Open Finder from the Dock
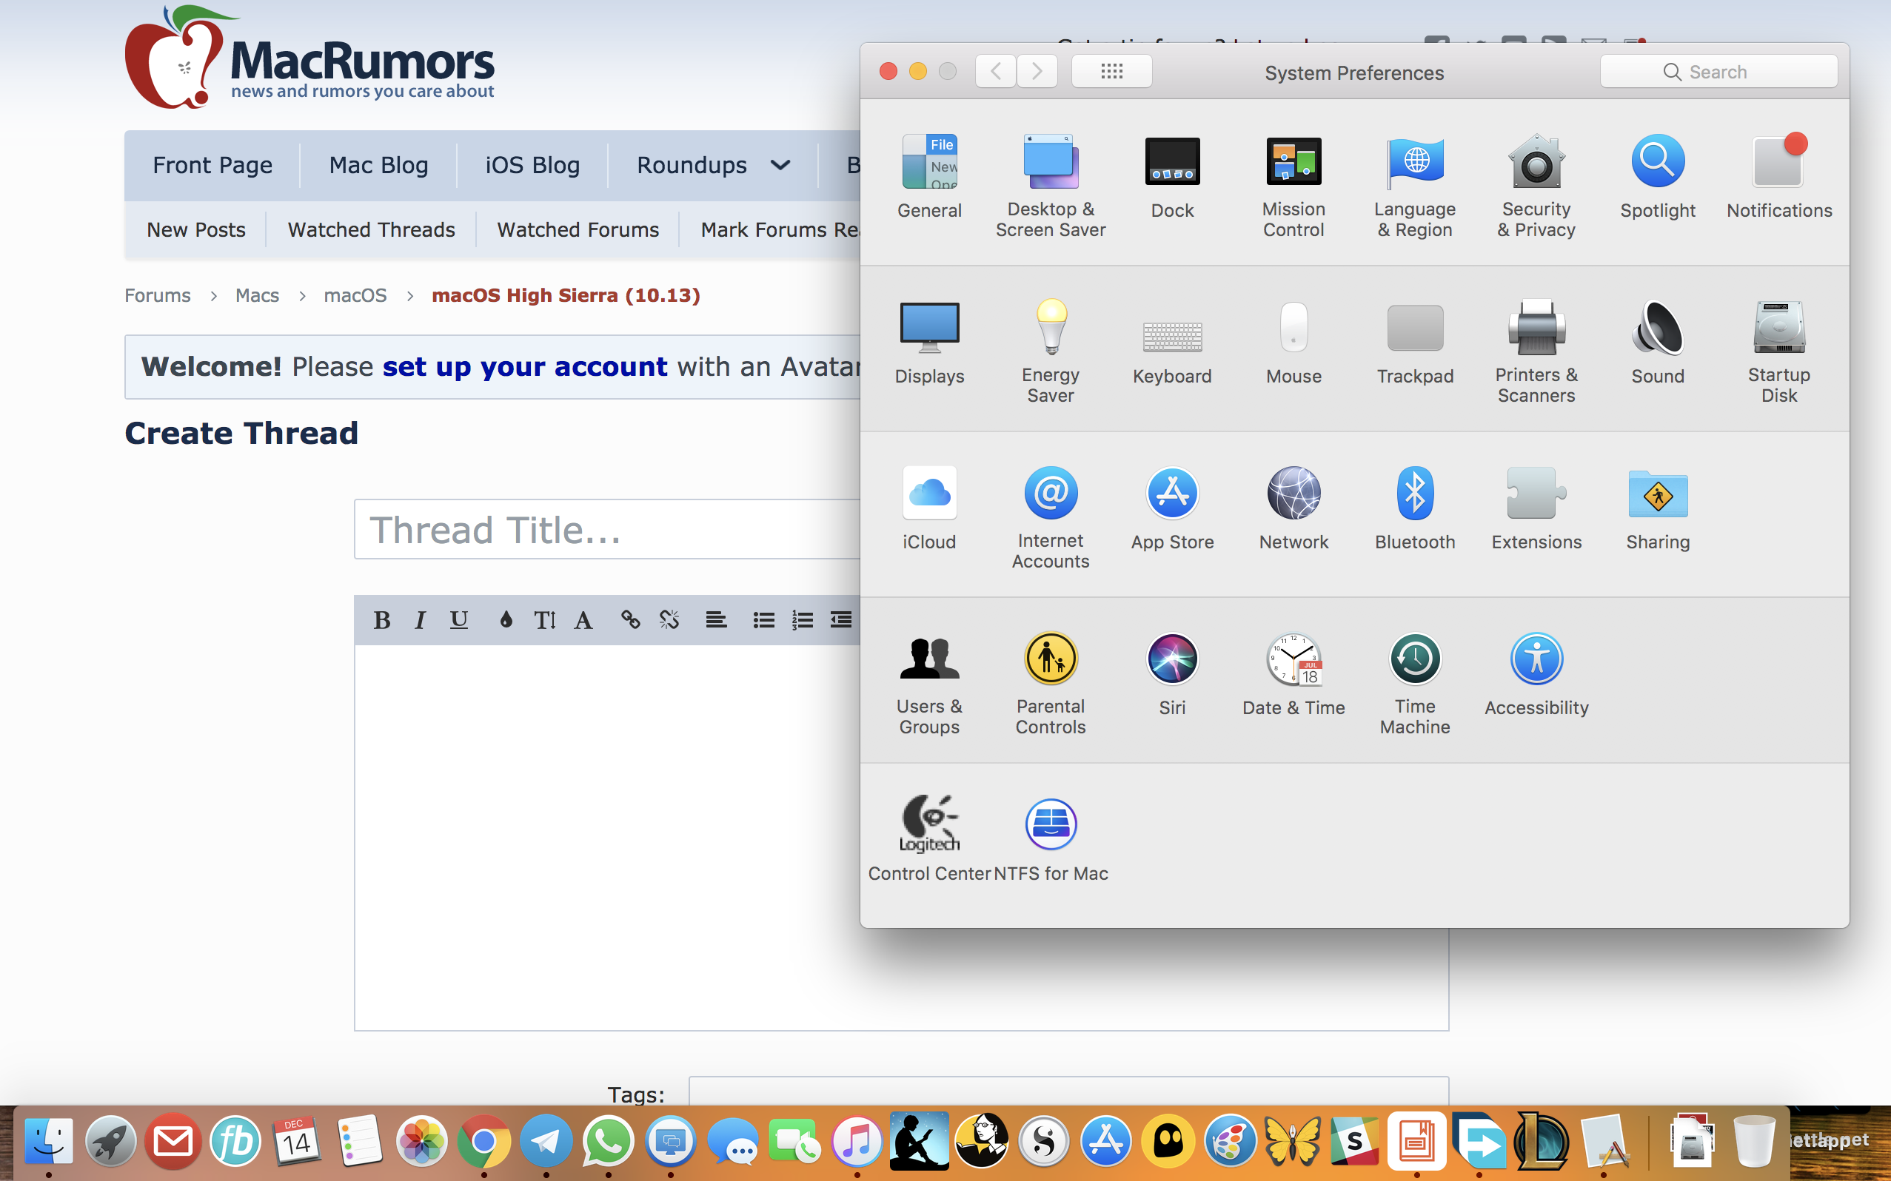Image resolution: width=1891 pixels, height=1181 pixels. [x=48, y=1141]
